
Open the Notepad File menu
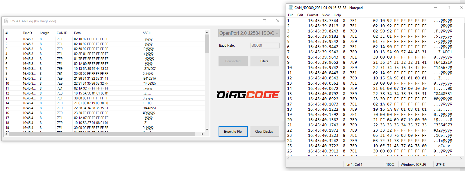291,15
